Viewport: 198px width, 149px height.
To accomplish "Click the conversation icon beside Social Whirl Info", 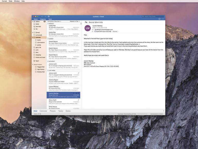I will point(86,22).
